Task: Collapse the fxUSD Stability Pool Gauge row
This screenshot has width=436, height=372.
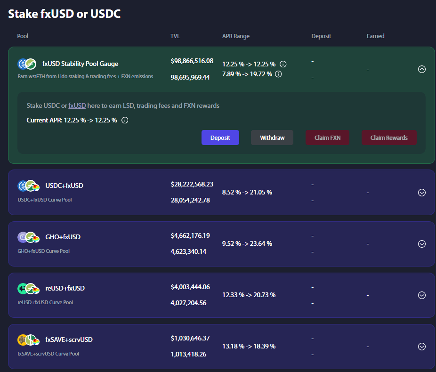Action: [422, 69]
